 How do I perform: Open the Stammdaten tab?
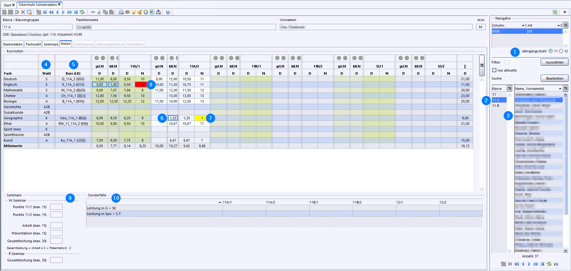point(13,44)
